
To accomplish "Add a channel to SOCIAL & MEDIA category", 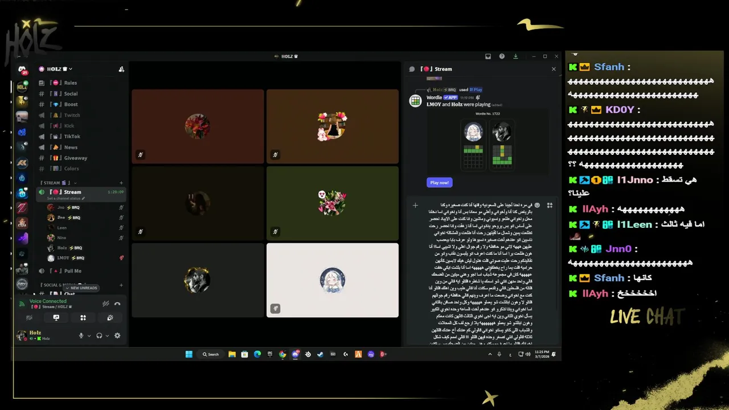I will (x=121, y=285).
